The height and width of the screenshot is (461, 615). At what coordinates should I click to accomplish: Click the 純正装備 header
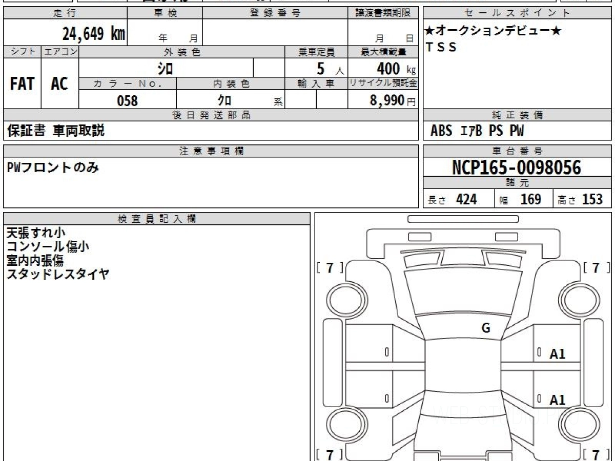tap(518, 115)
